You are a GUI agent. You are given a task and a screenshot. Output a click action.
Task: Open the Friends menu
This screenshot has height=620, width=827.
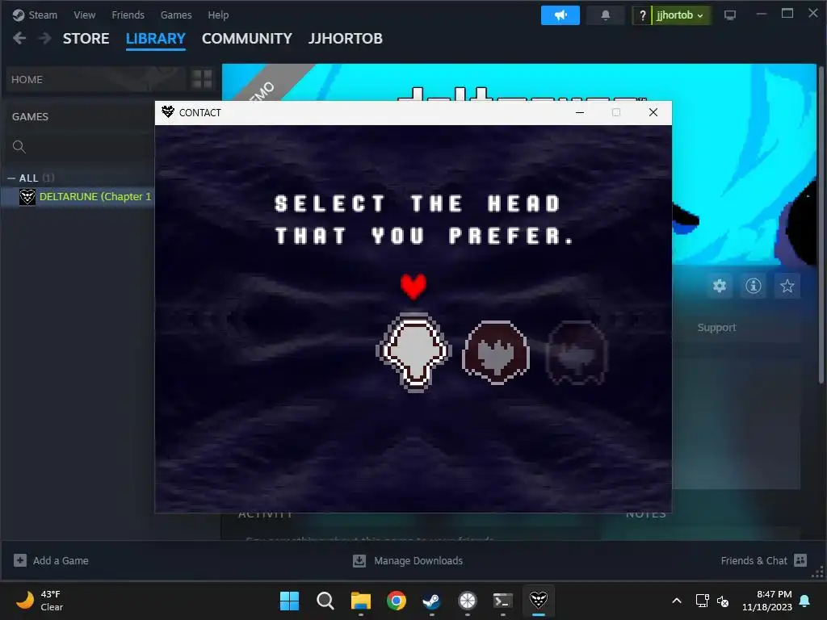pyautogui.click(x=128, y=15)
